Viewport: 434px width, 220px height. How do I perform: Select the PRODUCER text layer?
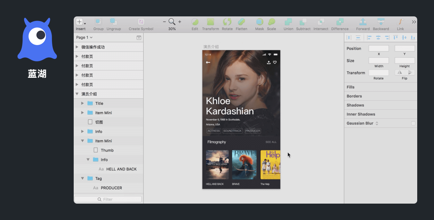pyautogui.click(x=108, y=188)
